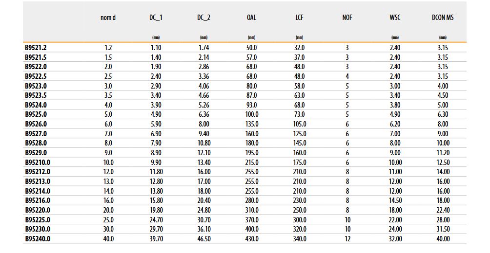Click product code B9529.0

[x=36, y=153]
